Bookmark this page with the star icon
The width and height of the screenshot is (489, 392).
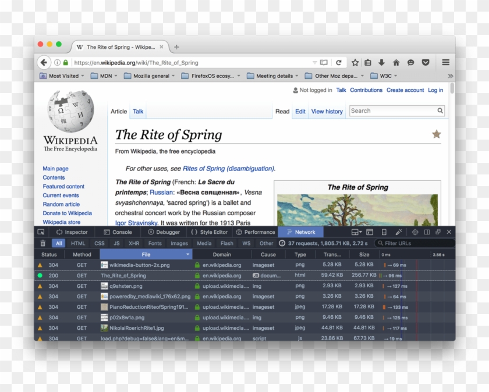pyautogui.click(x=355, y=63)
